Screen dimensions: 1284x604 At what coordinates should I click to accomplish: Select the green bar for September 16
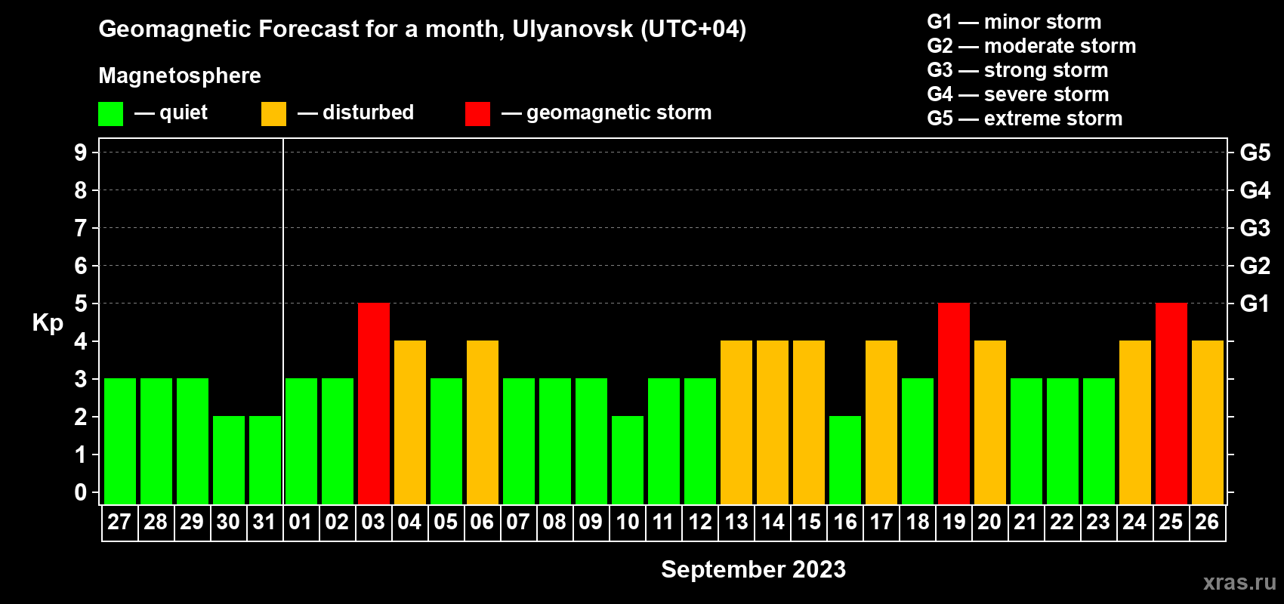pos(845,461)
